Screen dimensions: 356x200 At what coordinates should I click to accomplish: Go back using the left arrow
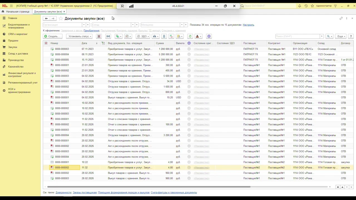[x=46, y=18]
